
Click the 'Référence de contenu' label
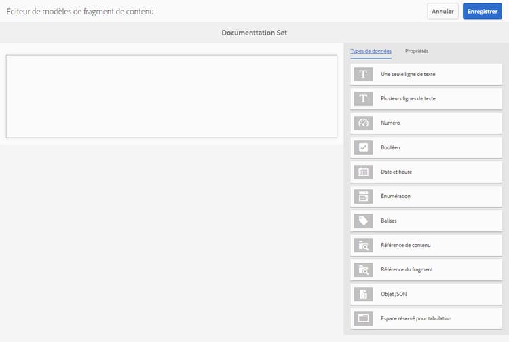point(406,246)
